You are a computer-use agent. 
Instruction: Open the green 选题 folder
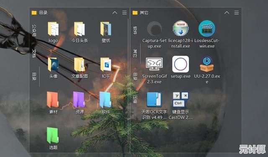point(53,139)
